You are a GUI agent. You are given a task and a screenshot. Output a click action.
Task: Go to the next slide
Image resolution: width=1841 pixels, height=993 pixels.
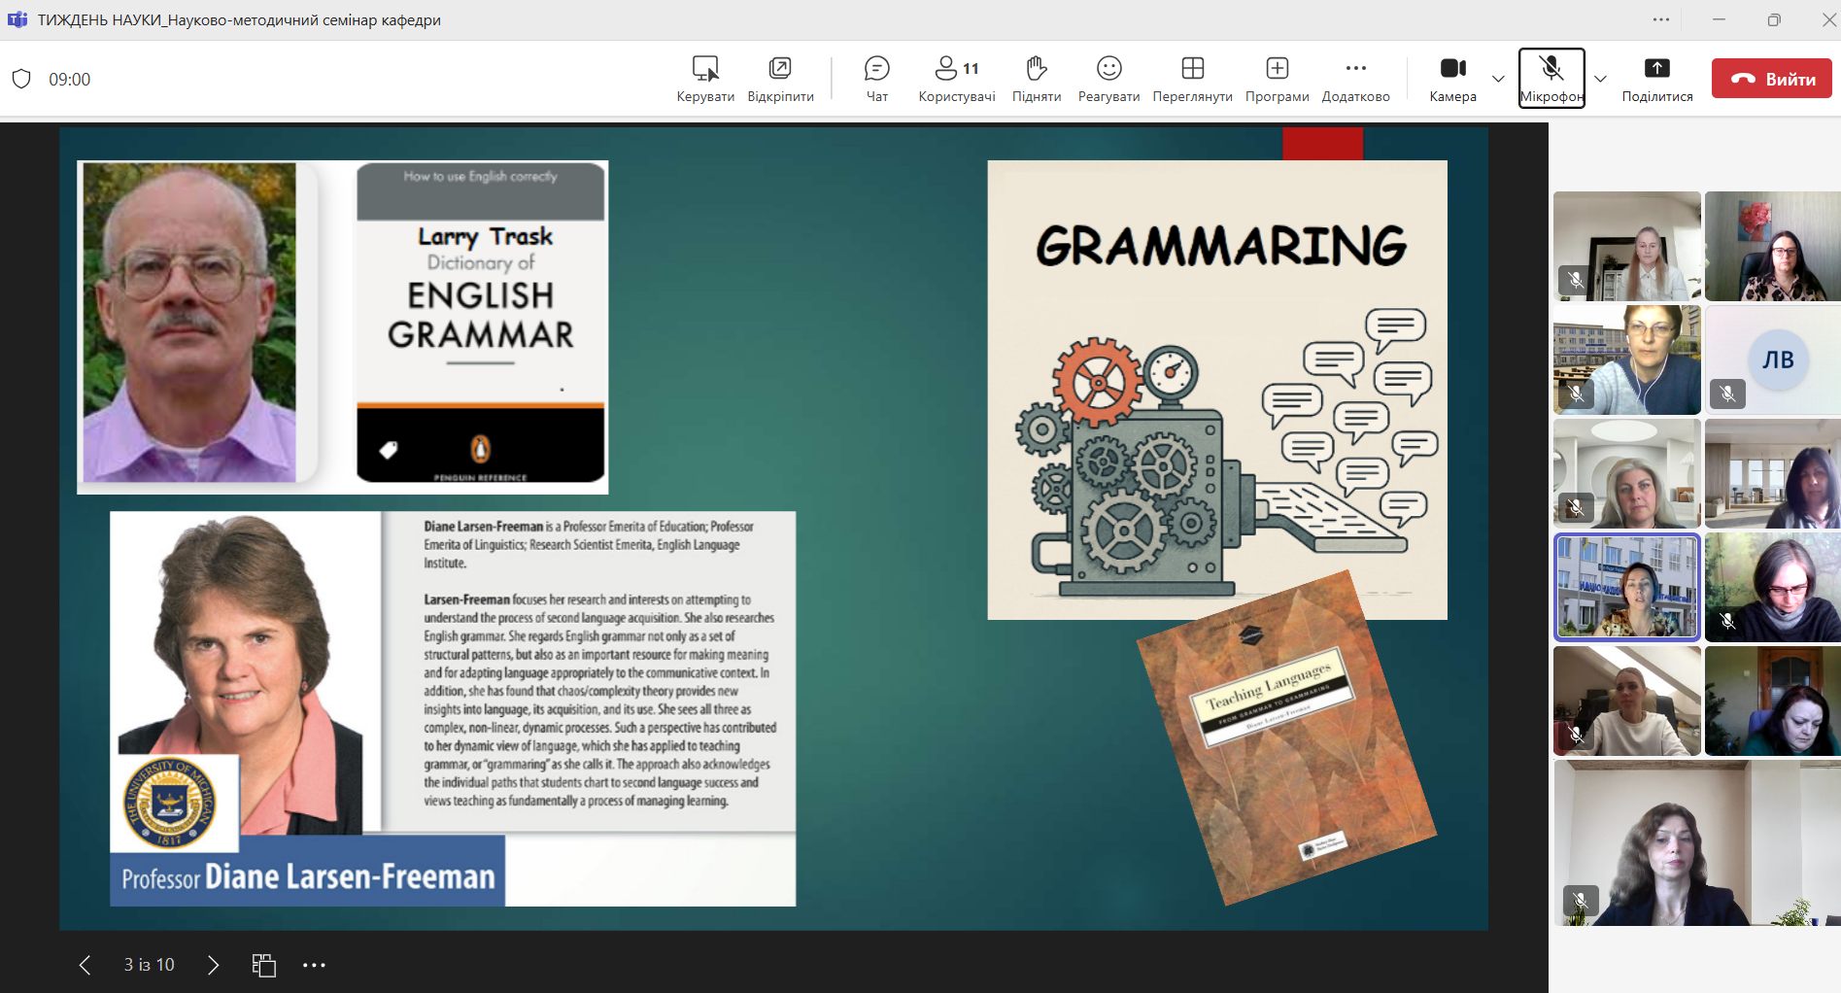coord(214,965)
